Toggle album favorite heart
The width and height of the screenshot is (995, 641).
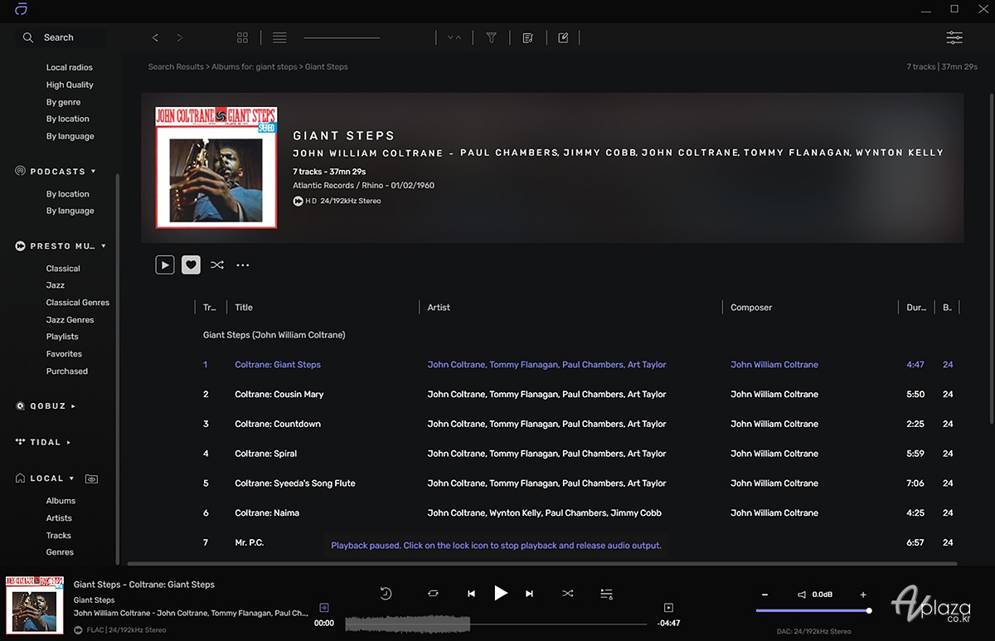pyautogui.click(x=191, y=265)
